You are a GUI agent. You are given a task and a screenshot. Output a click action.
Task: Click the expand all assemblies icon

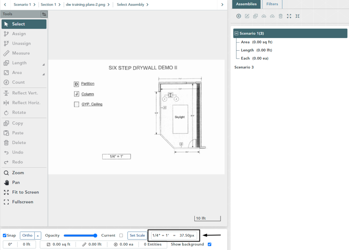(289, 16)
